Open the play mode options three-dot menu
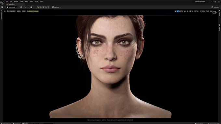Viewport: 221px width, 124px height. pos(48,7)
